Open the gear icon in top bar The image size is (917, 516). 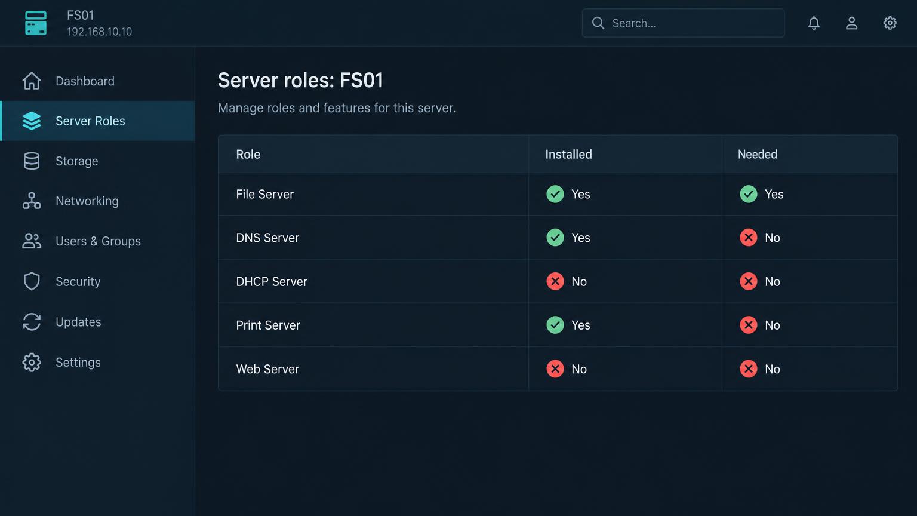tap(890, 23)
